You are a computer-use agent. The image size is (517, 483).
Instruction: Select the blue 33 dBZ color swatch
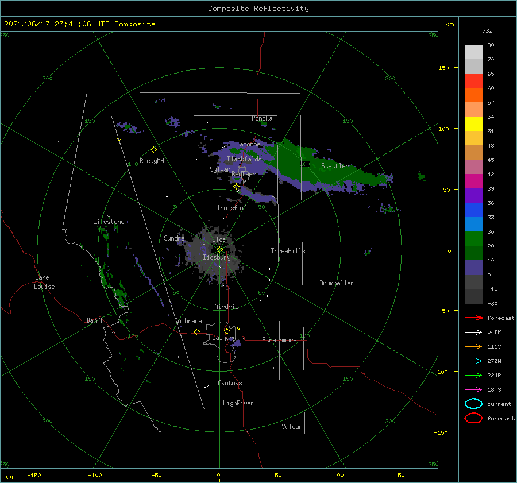pos(473,210)
